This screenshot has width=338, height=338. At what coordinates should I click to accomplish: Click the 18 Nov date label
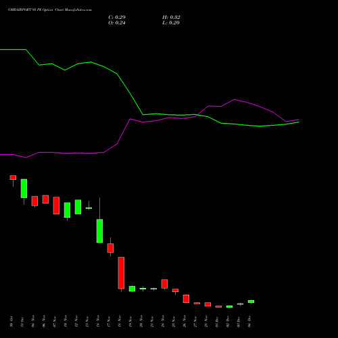[120, 322]
